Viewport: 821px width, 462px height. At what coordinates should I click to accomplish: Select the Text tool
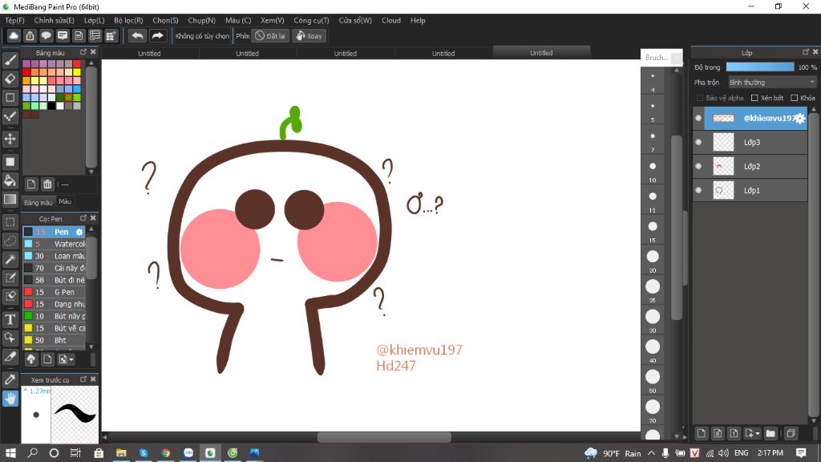(10, 319)
